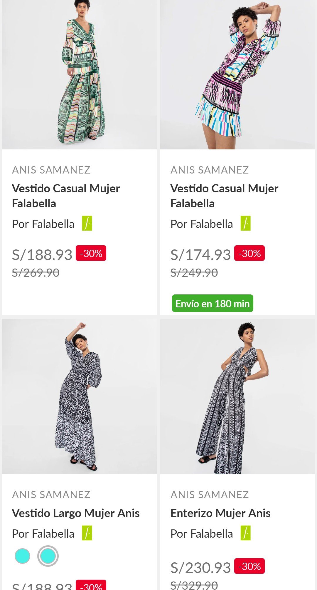317x590 pixels.
Task: Click the -30% badge beside S/174.93
Action: (249, 253)
